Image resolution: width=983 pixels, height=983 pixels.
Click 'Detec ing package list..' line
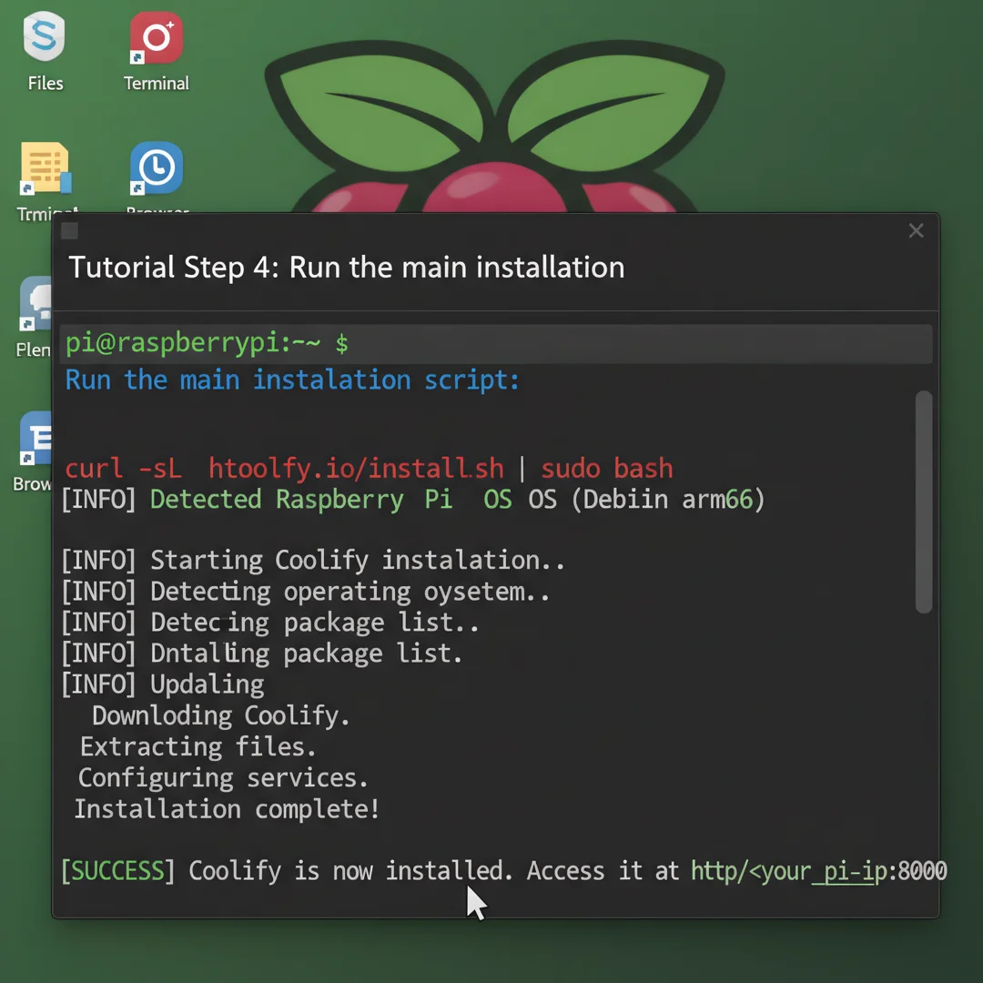(270, 623)
